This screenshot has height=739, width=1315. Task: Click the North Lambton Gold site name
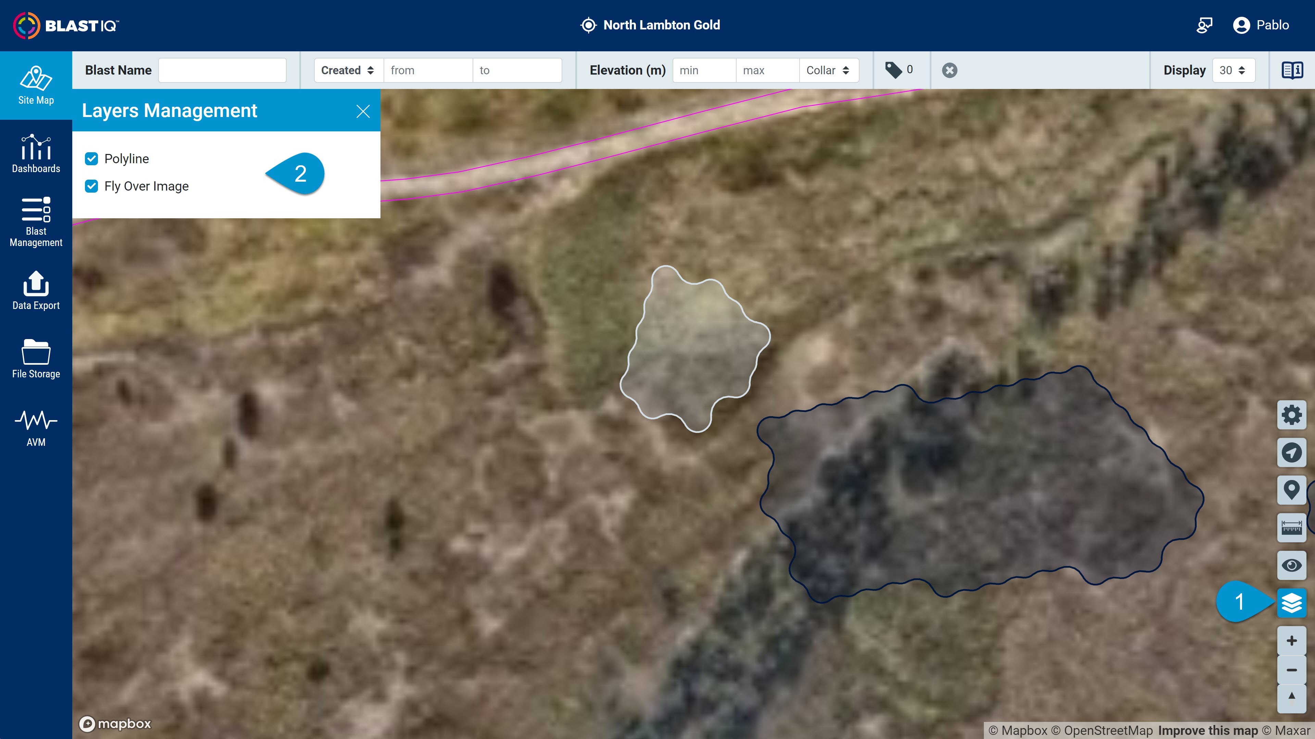662,25
